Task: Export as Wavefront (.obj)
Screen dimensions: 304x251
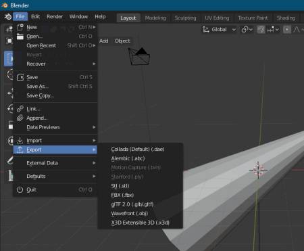Action: [130, 214]
